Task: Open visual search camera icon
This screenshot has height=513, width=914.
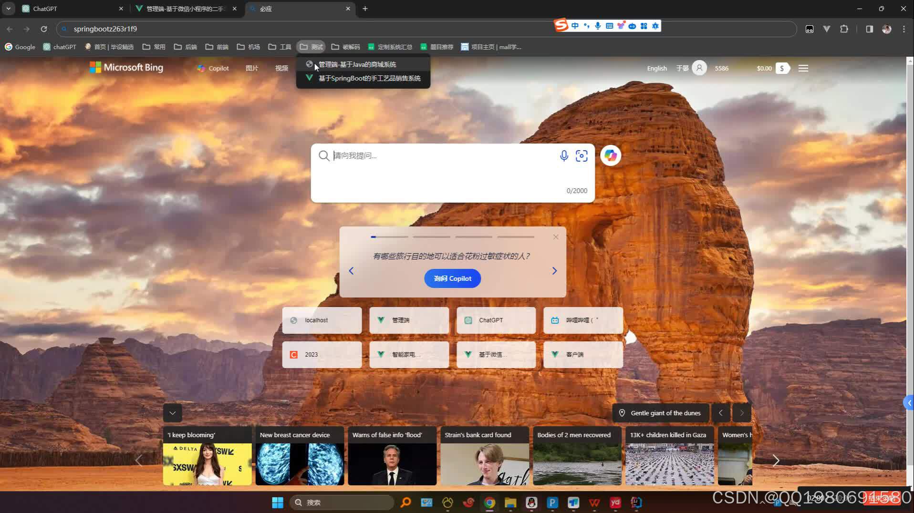Action: (x=582, y=156)
